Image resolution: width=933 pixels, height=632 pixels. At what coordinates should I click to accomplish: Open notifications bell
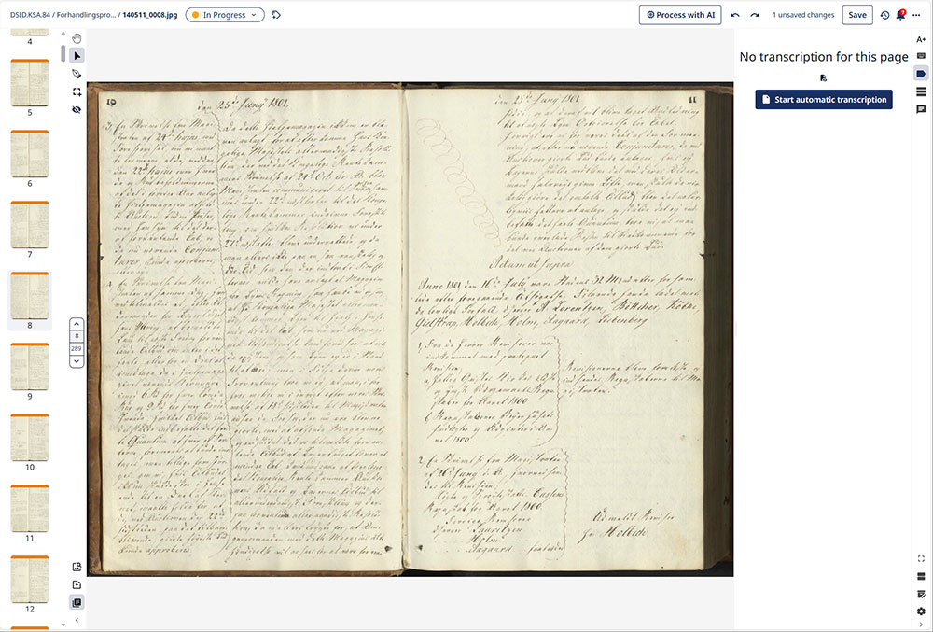coord(900,15)
